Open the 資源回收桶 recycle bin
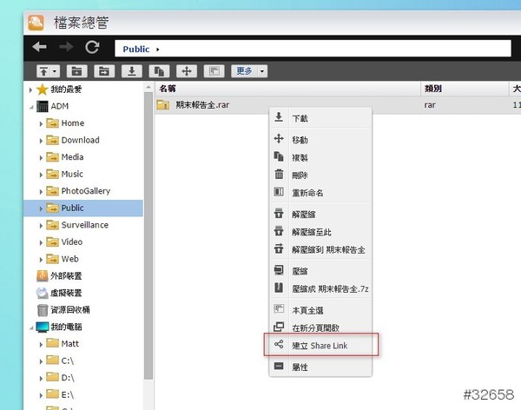This screenshot has width=521, height=410. 63,309
